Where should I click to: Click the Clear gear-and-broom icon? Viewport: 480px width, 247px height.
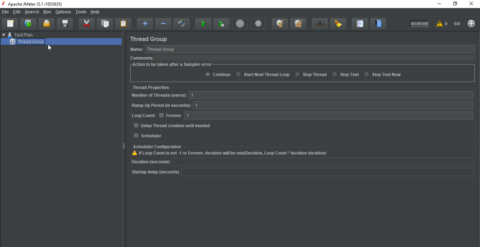[x=280, y=23]
